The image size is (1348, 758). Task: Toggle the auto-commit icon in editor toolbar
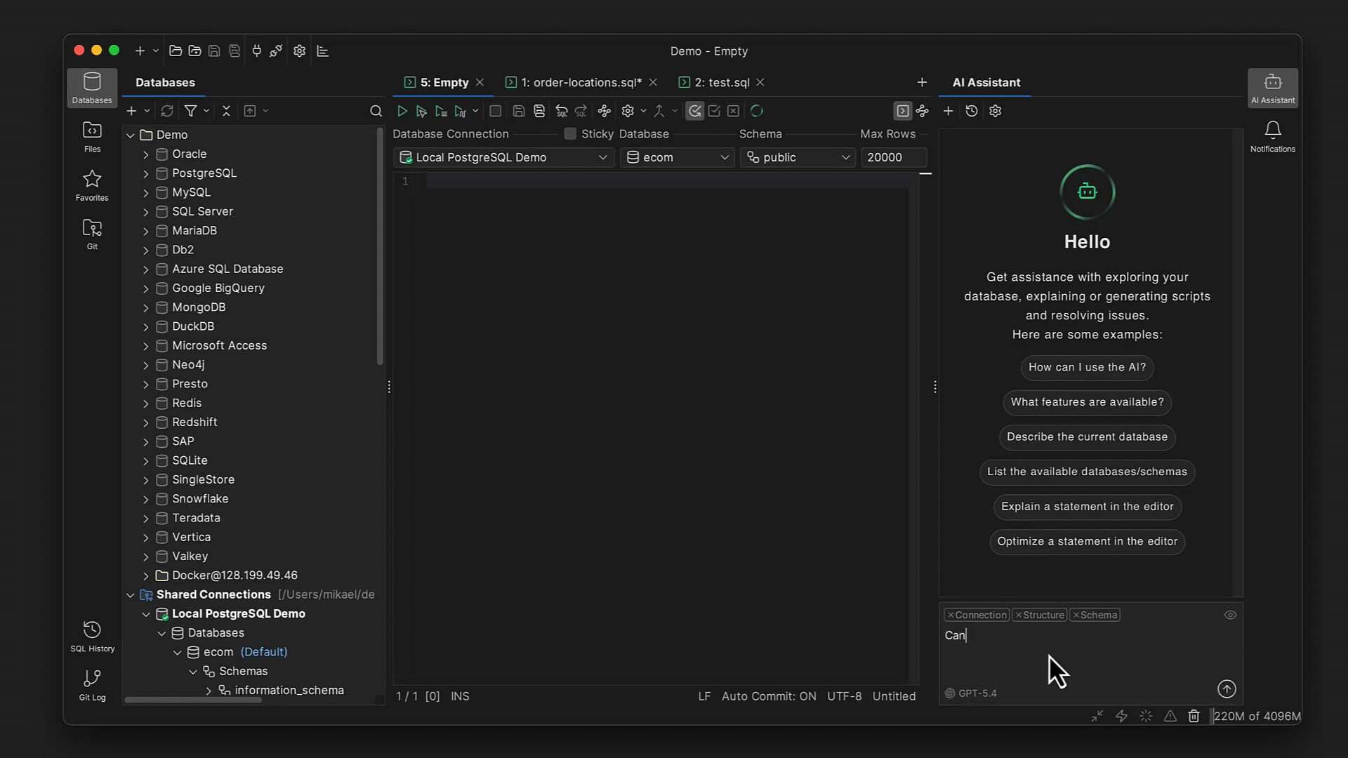point(694,111)
